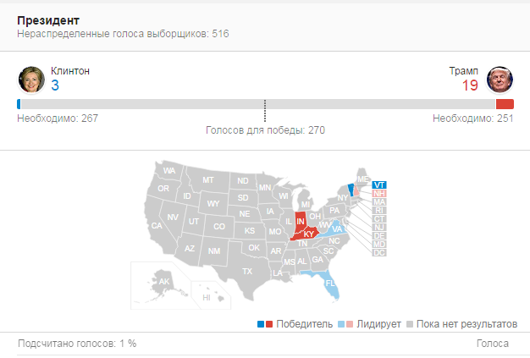Select California on the map
This screenshot has height=358, width=530.
coord(157,226)
